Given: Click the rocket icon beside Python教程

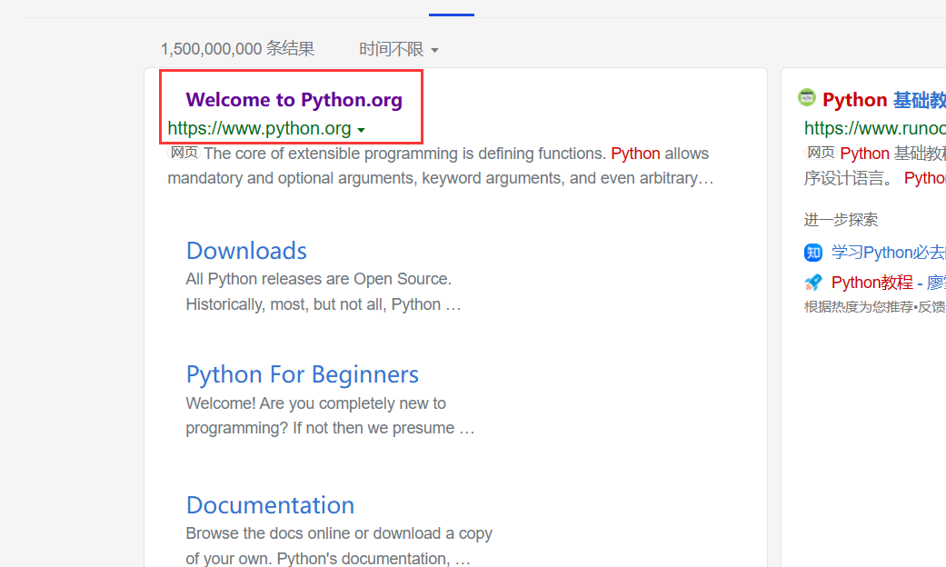Looking at the screenshot, I should (813, 283).
